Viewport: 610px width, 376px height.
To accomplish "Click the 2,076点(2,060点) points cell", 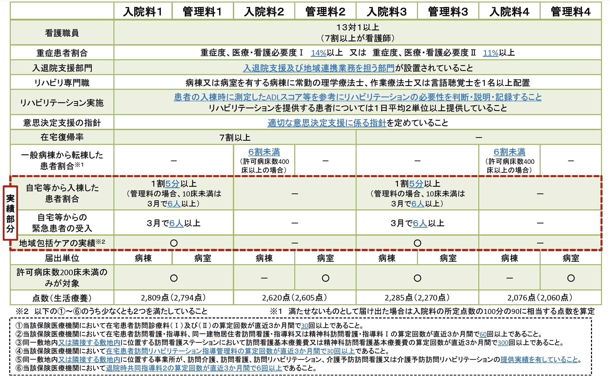I will coord(540,298).
